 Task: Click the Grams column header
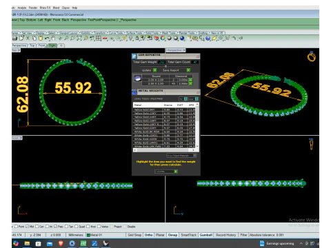(x=168, y=105)
